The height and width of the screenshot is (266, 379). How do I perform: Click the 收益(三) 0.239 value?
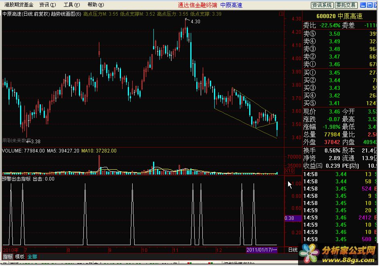tap(333, 166)
